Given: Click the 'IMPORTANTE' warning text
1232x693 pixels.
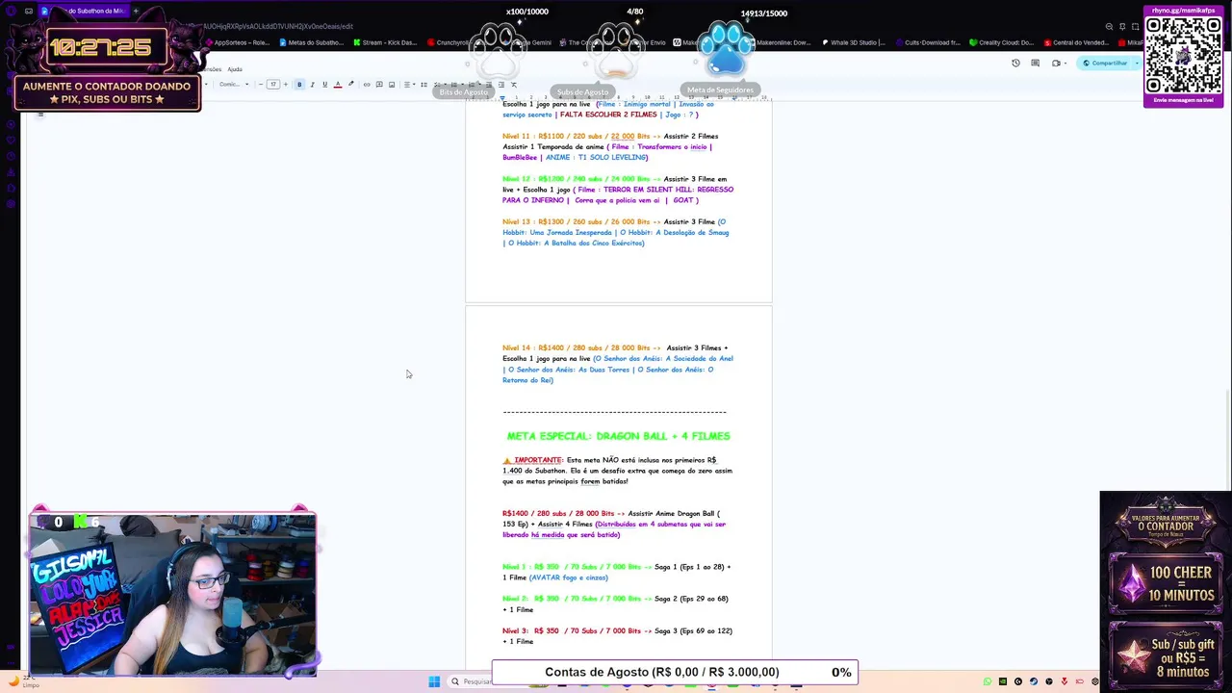Looking at the screenshot, I should tap(538, 460).
